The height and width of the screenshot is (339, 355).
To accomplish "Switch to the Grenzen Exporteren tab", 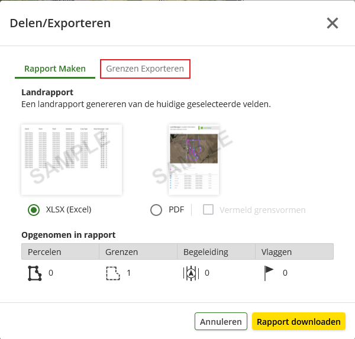I will click(145, 69).
